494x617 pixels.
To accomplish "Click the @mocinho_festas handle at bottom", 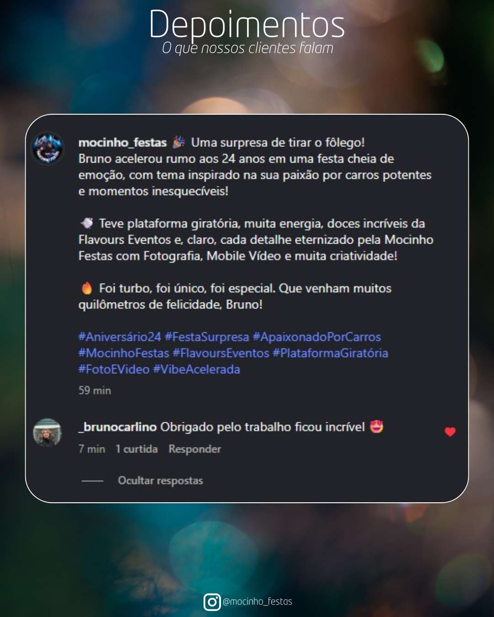I will (x=257, y=601).
